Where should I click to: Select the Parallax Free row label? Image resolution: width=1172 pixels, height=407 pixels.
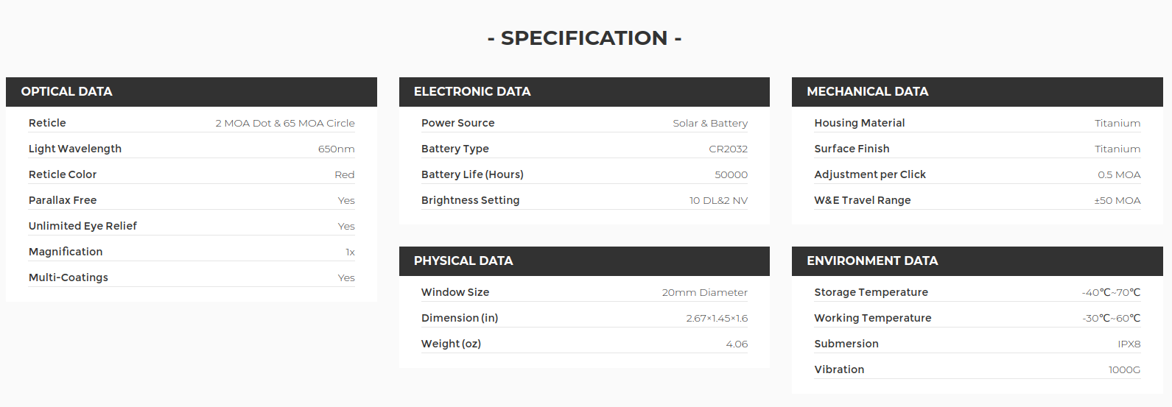point(63,200)
